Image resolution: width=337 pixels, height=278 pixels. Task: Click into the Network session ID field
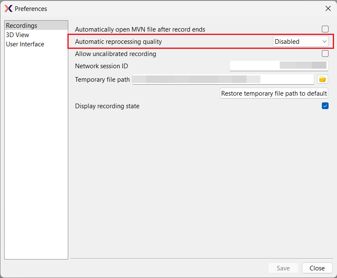278,66
